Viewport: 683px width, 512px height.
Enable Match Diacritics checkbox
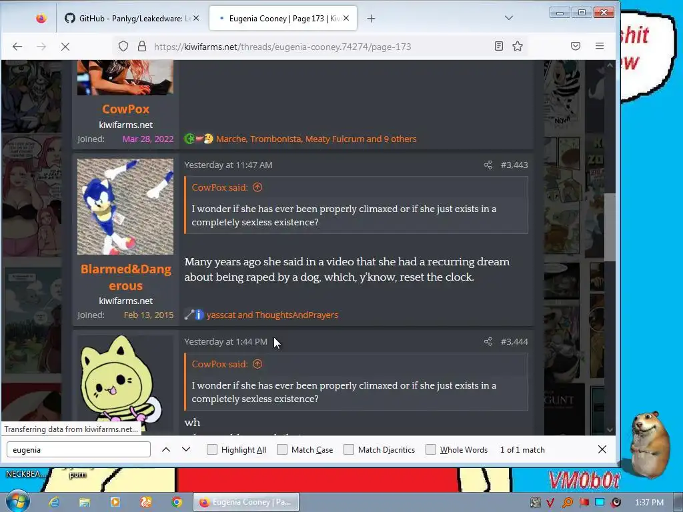pos(349,449)
